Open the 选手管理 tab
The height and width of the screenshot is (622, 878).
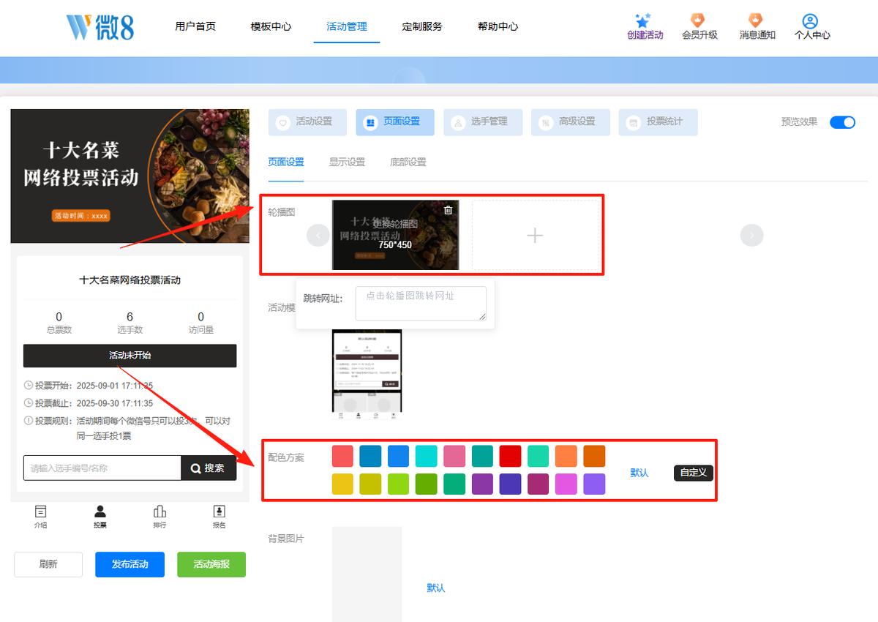[x=483, y=122]
